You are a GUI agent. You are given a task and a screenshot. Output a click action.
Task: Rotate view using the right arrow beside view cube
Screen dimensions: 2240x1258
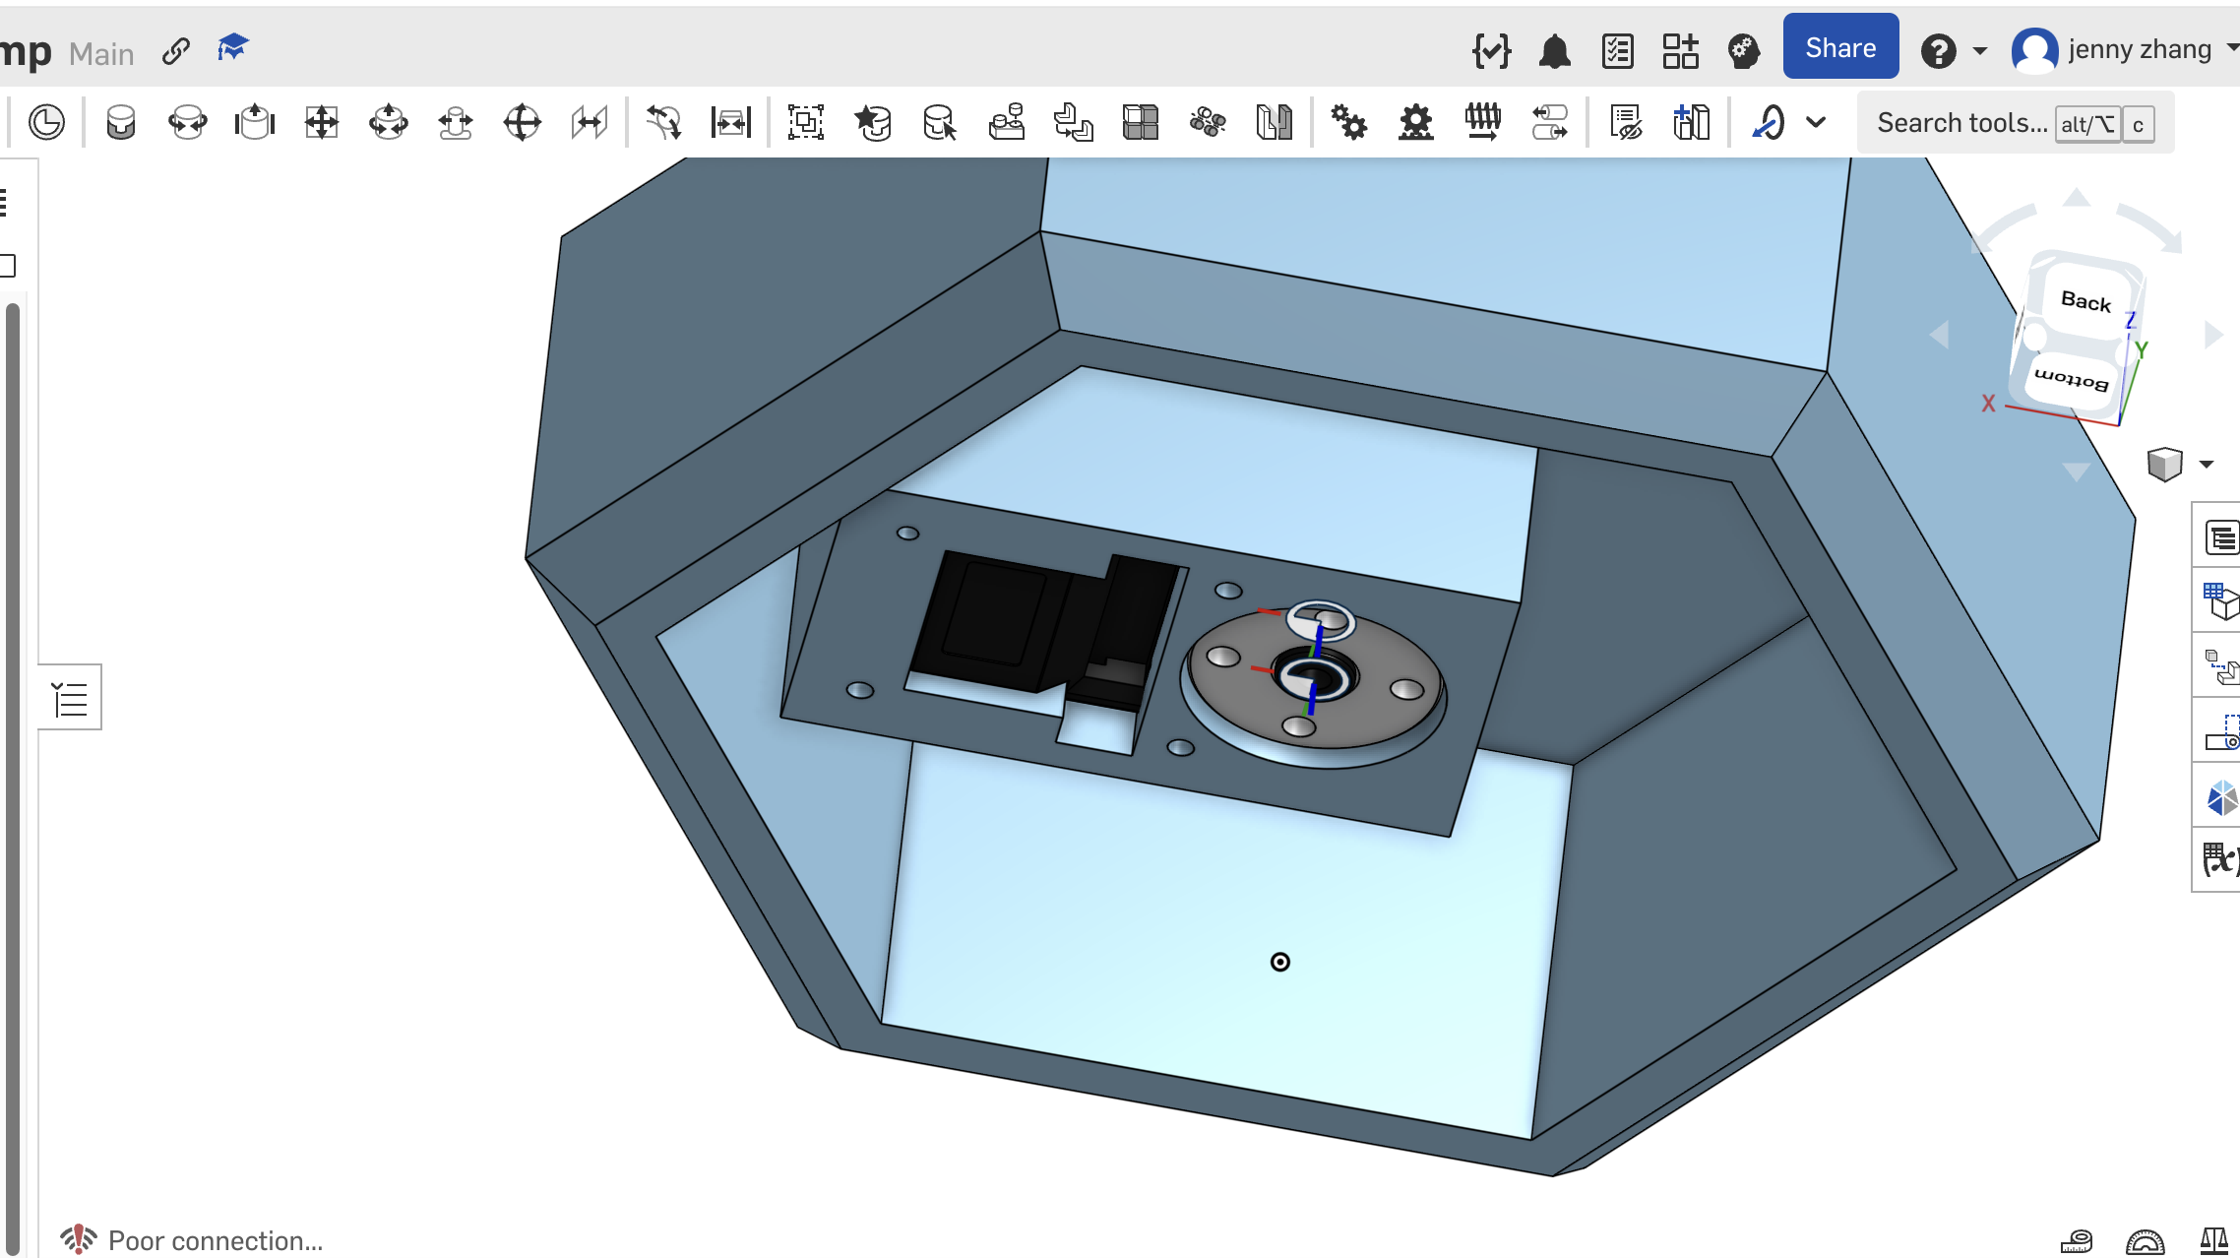tap(2214, 335)
